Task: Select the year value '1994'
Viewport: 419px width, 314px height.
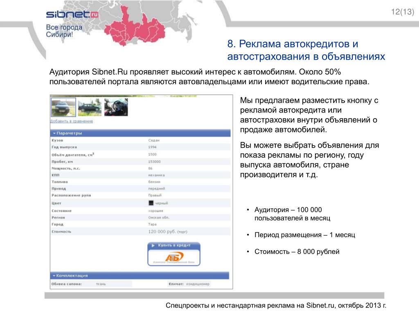Action: coord(152,147)
